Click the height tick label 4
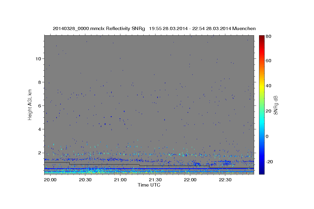Viewport: 314px width, 209px height. [39, 129]
